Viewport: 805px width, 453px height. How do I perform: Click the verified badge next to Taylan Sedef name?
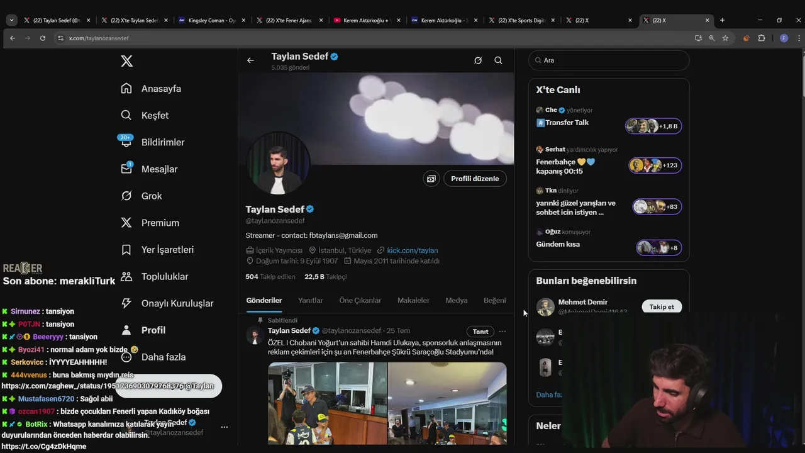point(310,210)
